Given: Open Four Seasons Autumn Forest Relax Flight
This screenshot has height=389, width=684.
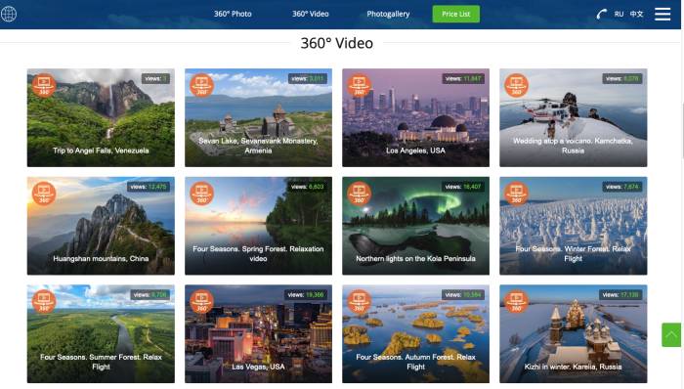Looking at the screenshot, I should click(x=415, y=334).
